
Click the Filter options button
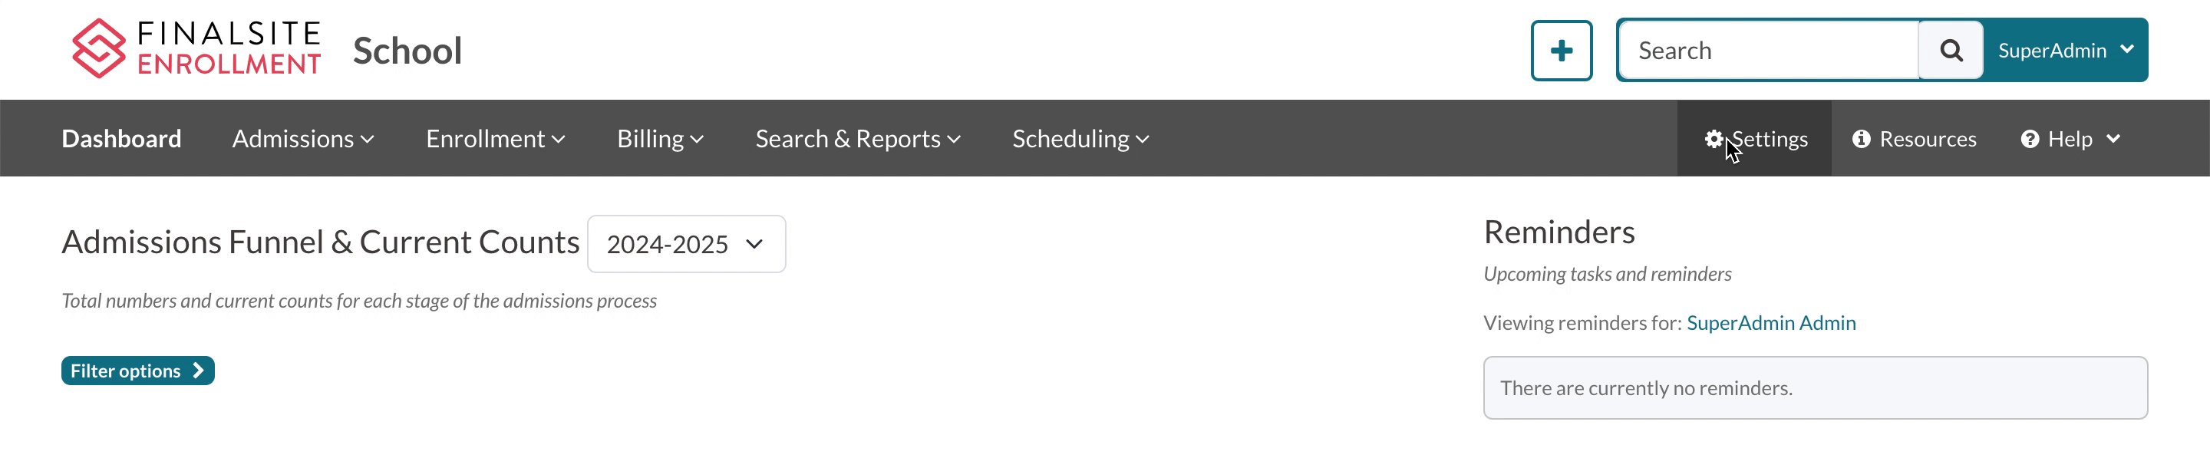pos(126,371)
